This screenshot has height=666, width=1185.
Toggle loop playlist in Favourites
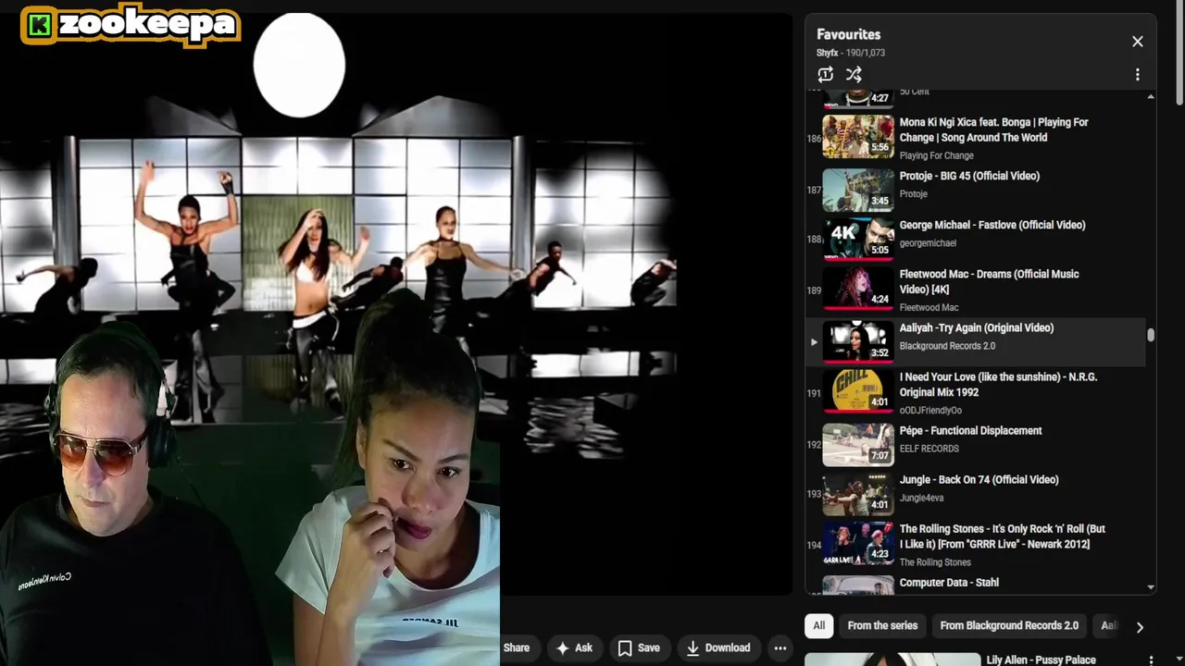[825, 75]
